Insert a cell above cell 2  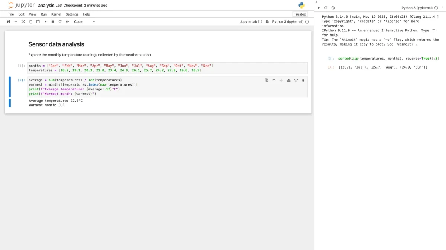tap(288, 80)
